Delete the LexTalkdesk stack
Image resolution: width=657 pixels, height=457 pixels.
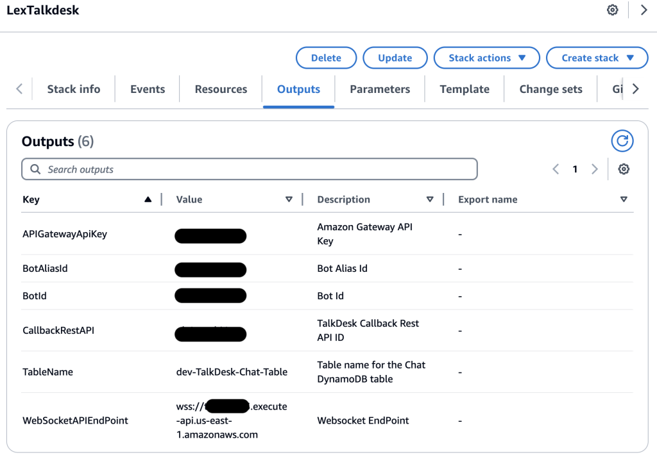click(326, 58)
